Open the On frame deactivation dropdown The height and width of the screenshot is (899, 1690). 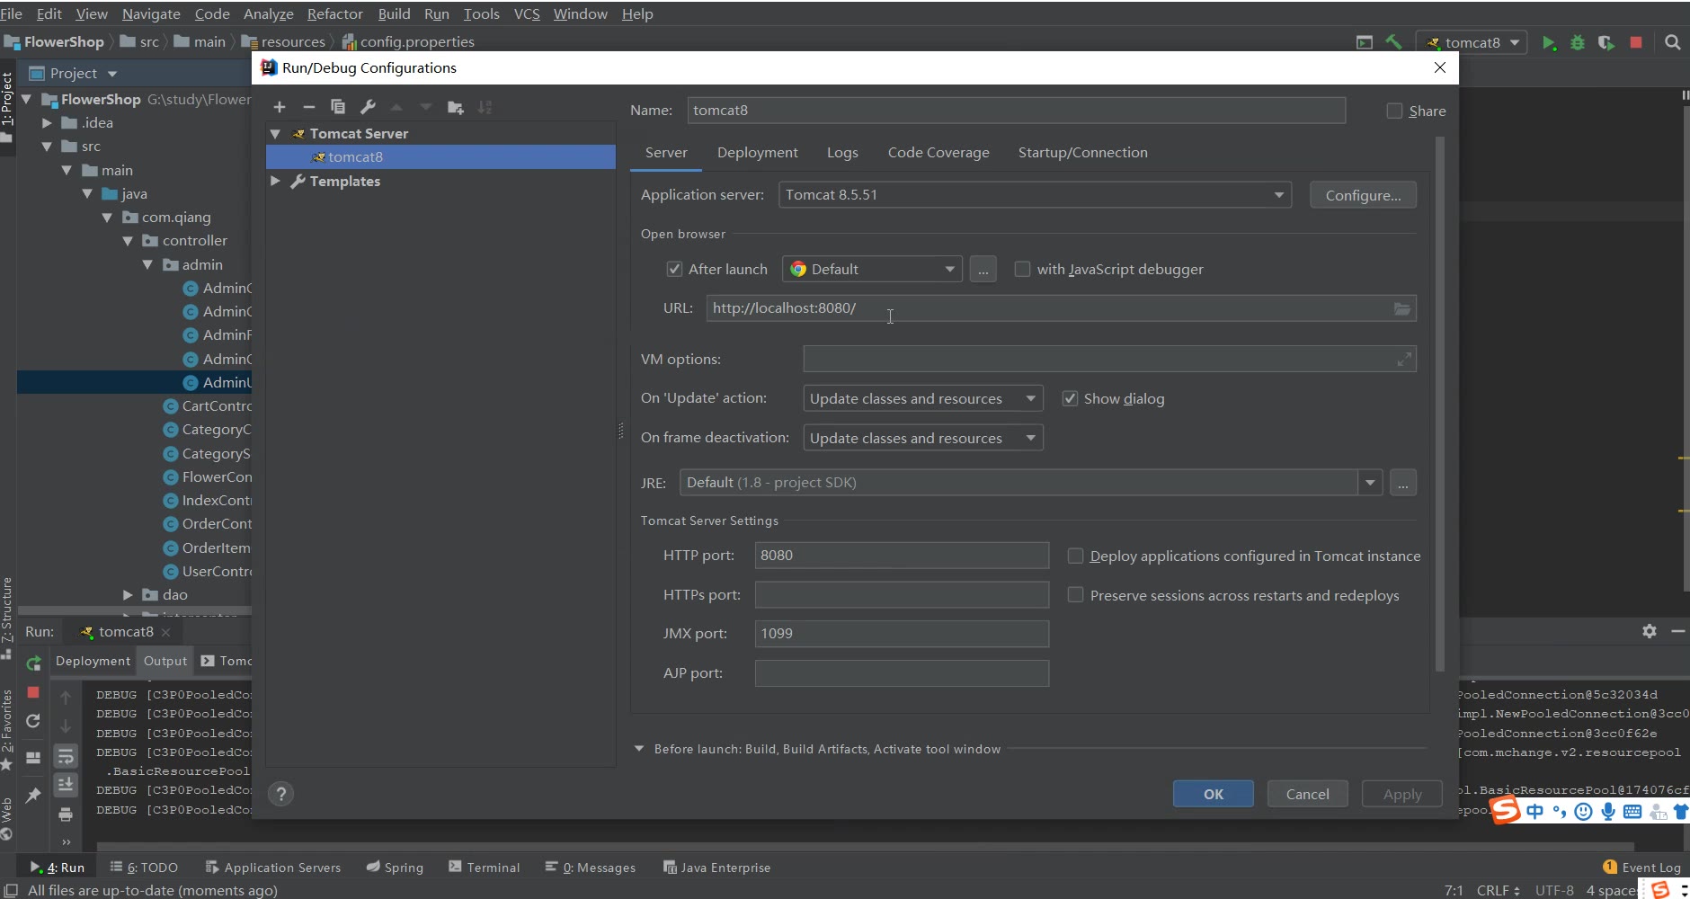point(922,438)
